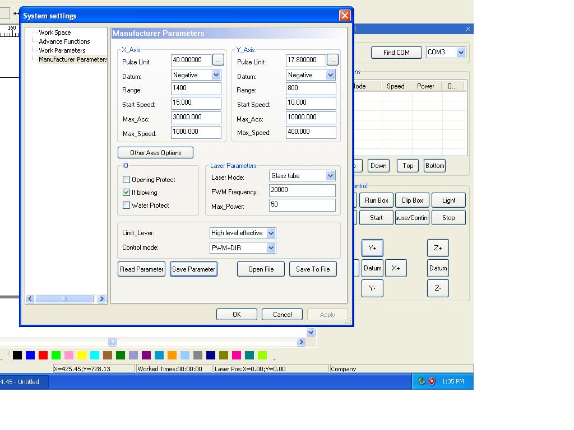
Task: Open the Control mode dropdown
Action: pos(271,248)
